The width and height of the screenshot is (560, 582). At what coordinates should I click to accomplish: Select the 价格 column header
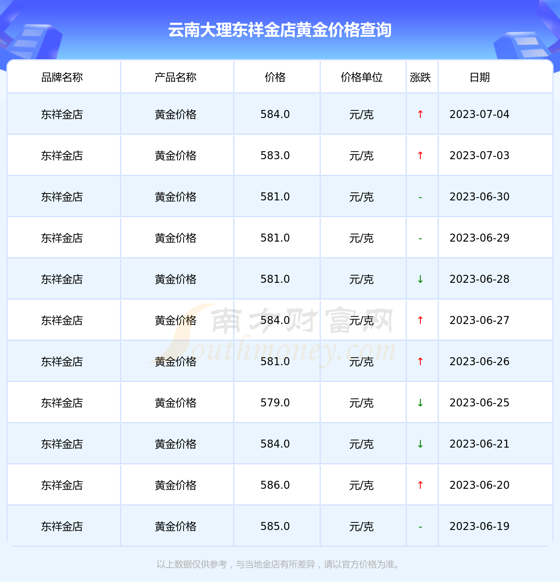275,77
